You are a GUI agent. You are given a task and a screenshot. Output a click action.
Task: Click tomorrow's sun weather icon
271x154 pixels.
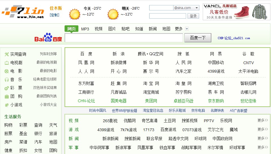(x=113, y=14)
